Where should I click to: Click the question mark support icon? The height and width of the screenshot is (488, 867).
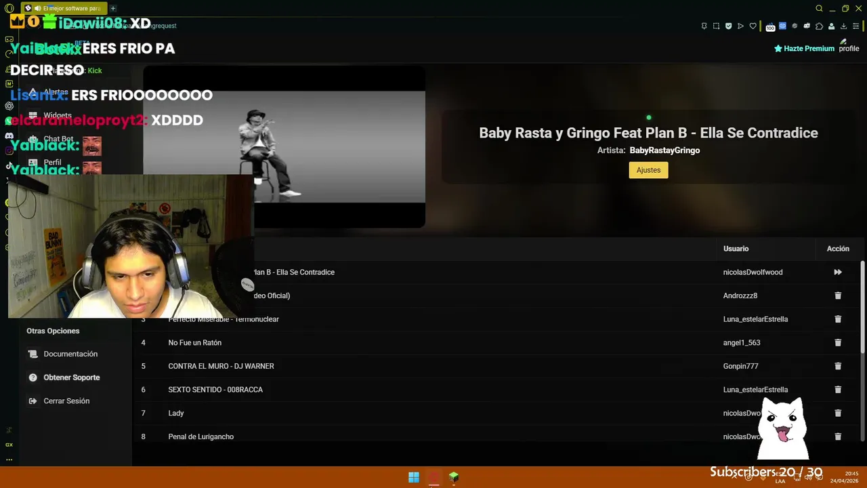coord(33,378)
